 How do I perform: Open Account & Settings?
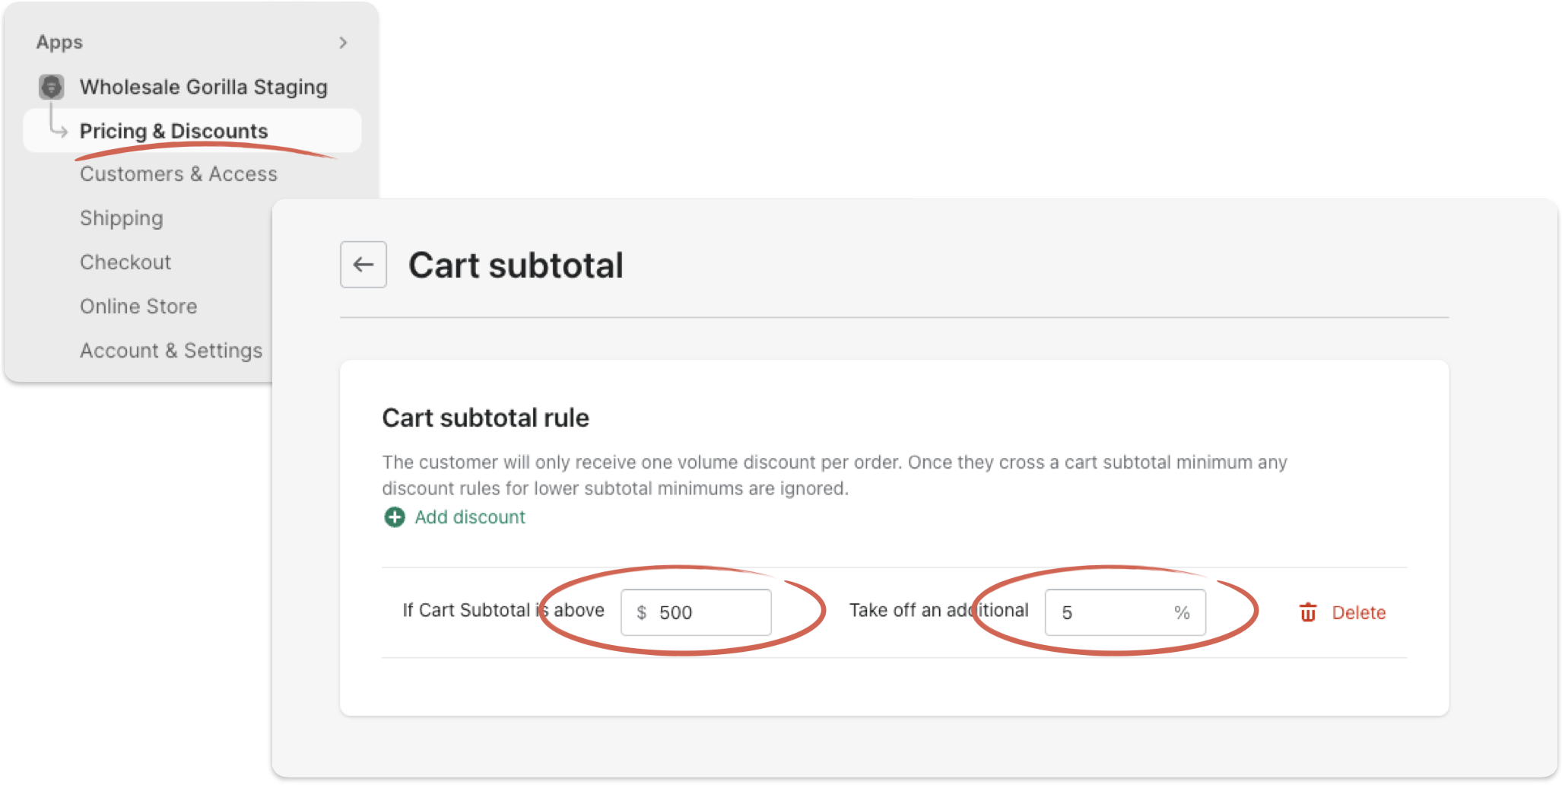[171, 351]
